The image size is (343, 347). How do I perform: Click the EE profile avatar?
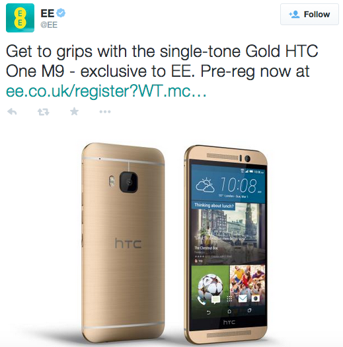20,18
